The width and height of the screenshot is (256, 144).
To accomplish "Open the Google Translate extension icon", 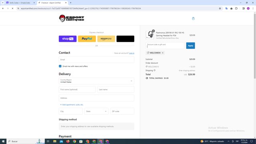I will (226, 8).
